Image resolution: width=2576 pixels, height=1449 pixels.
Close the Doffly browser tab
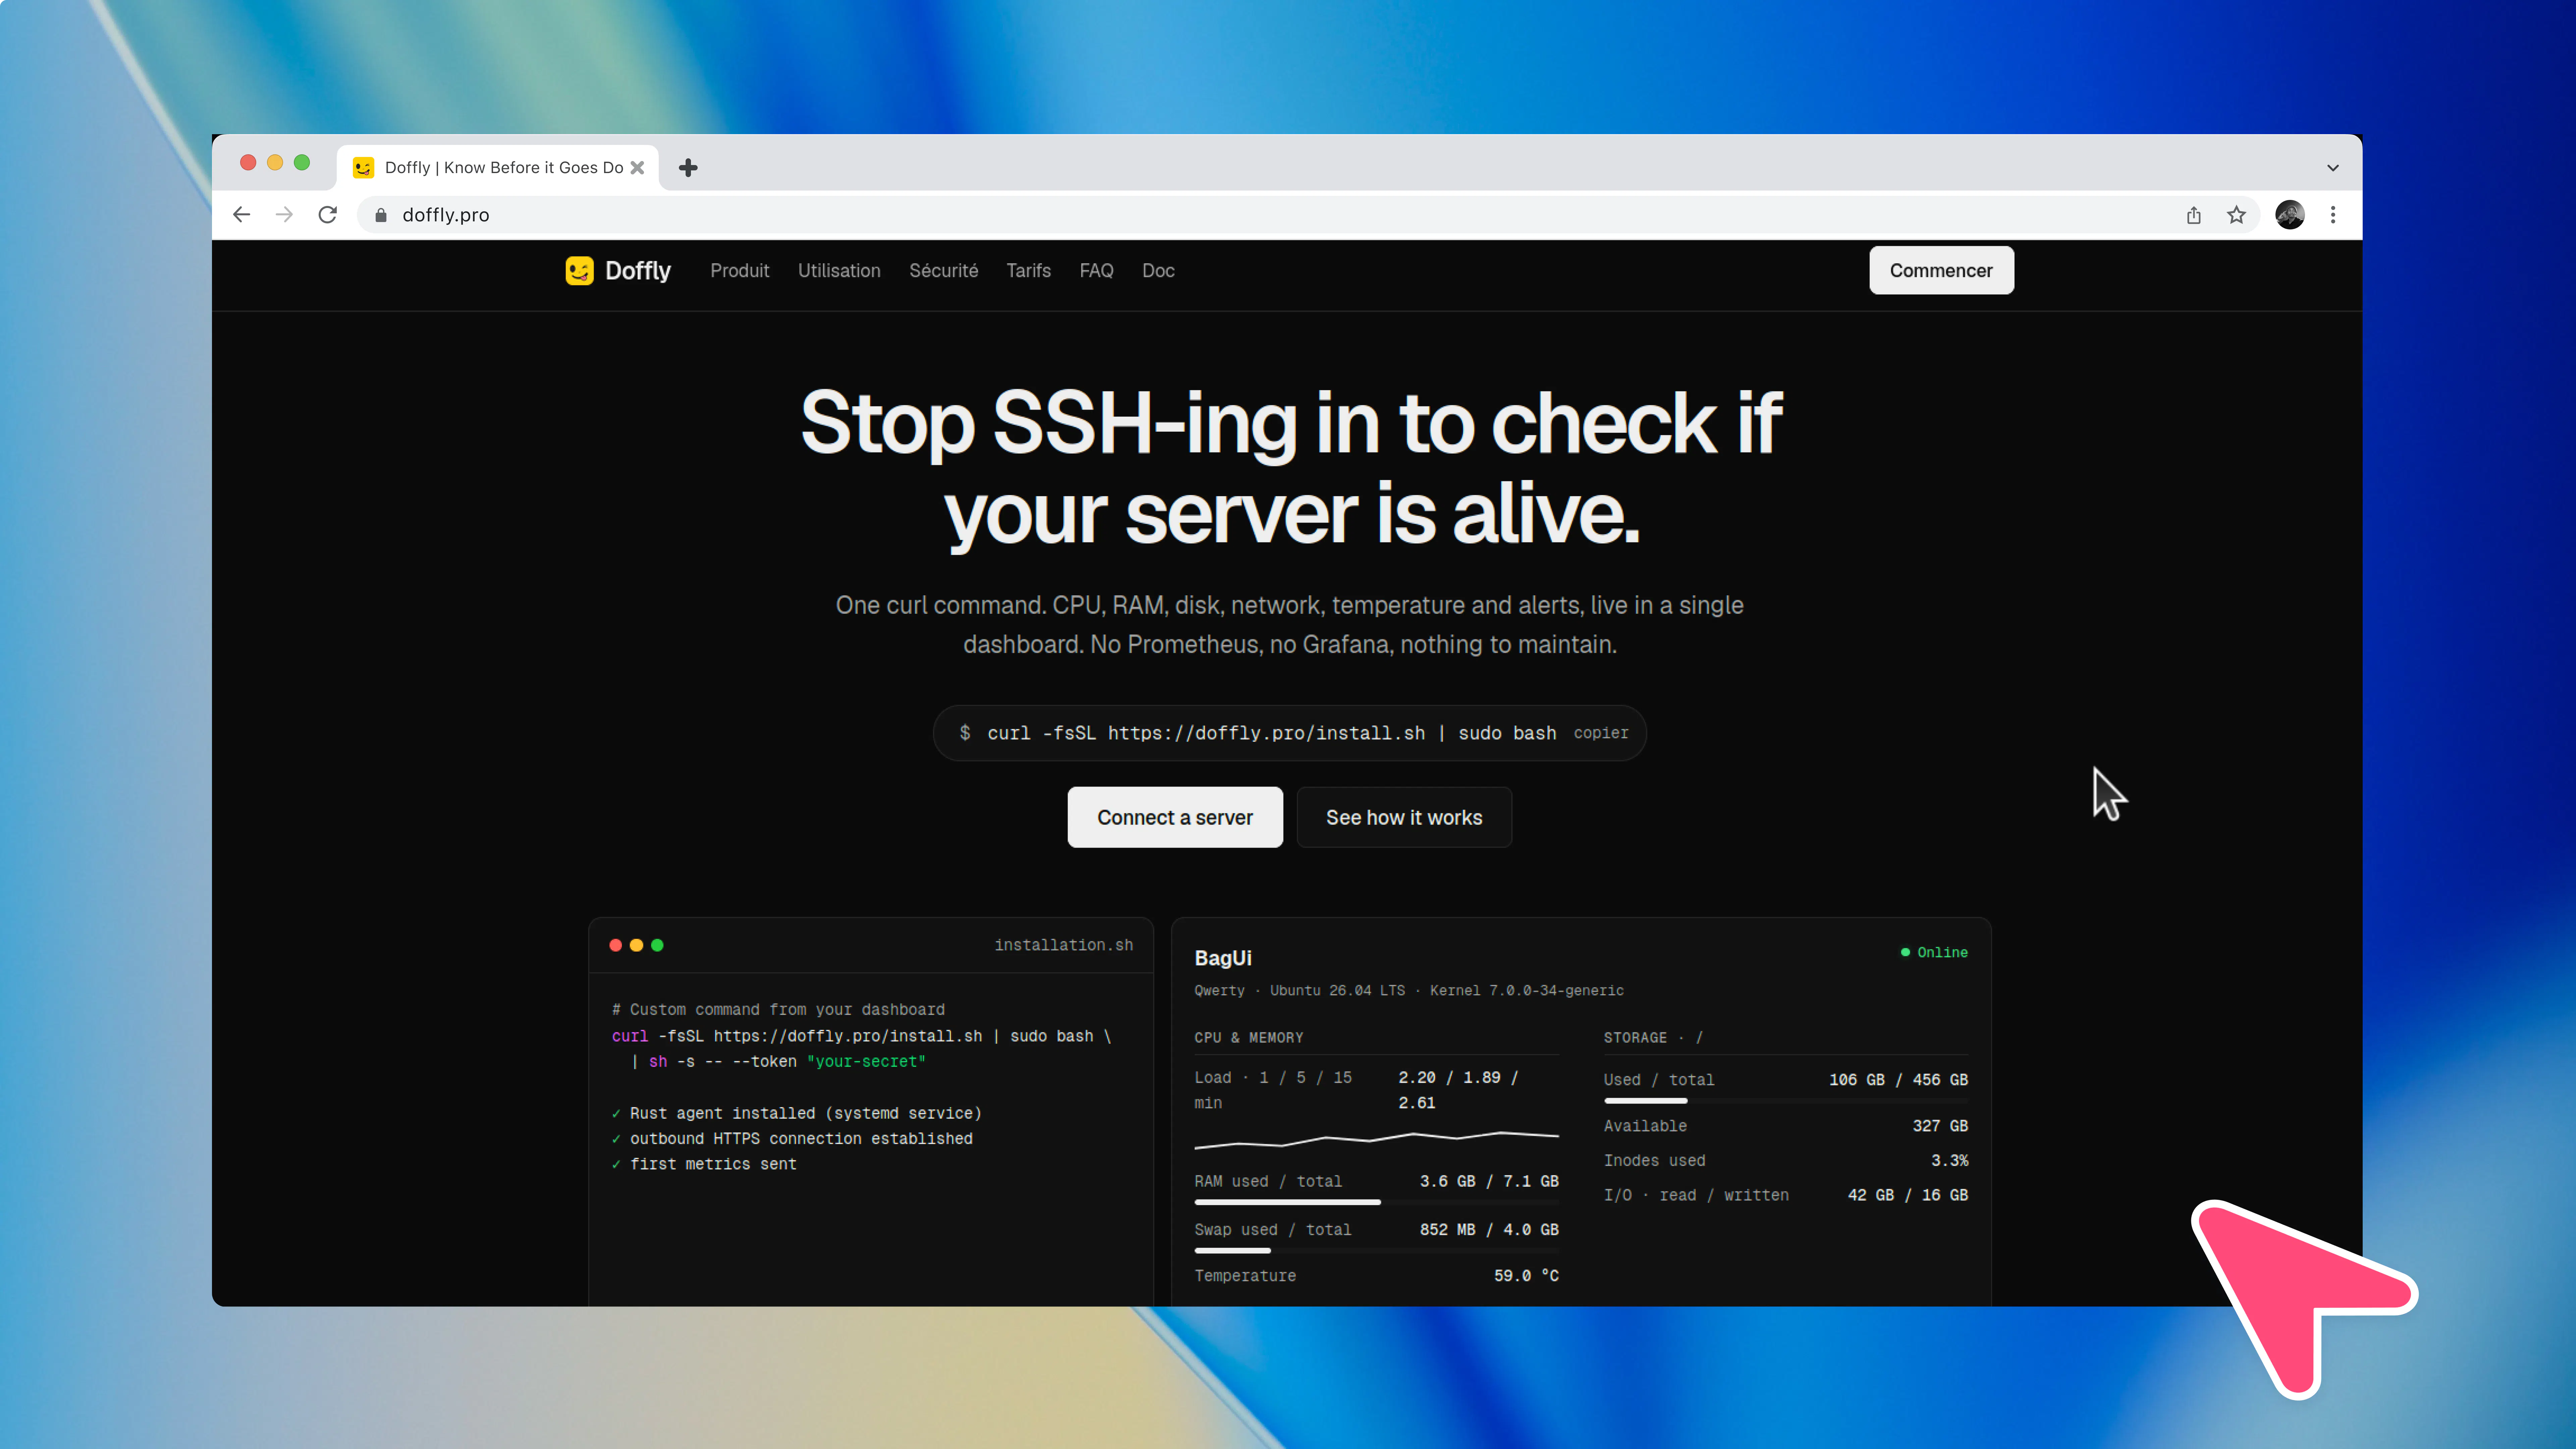pyautogui.click(x=637, y=168)
